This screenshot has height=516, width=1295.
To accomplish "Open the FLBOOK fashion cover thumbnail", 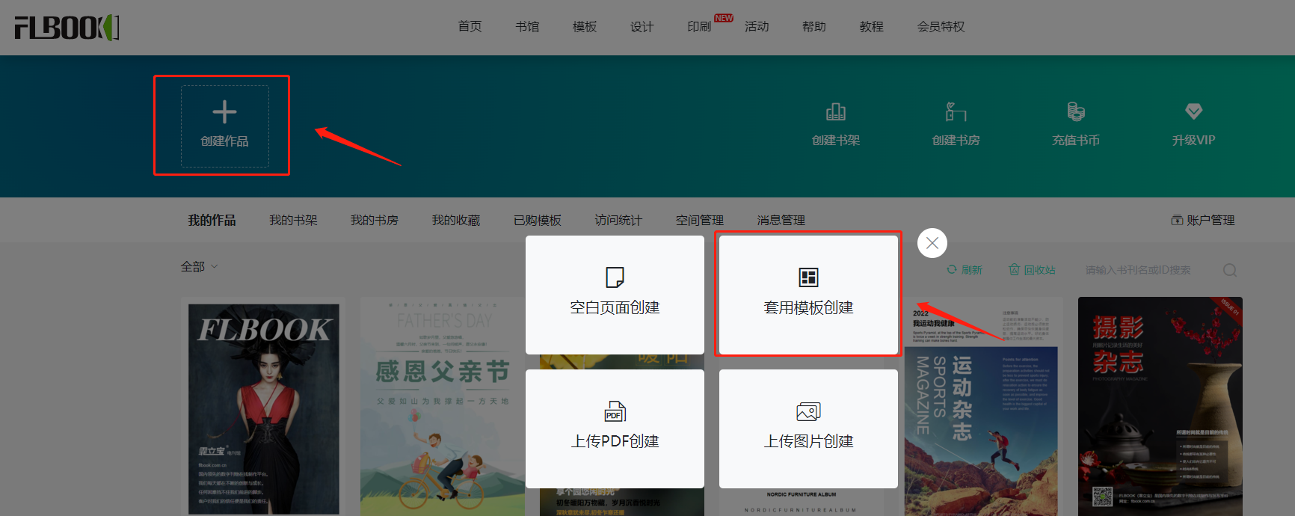I will 263,408.
